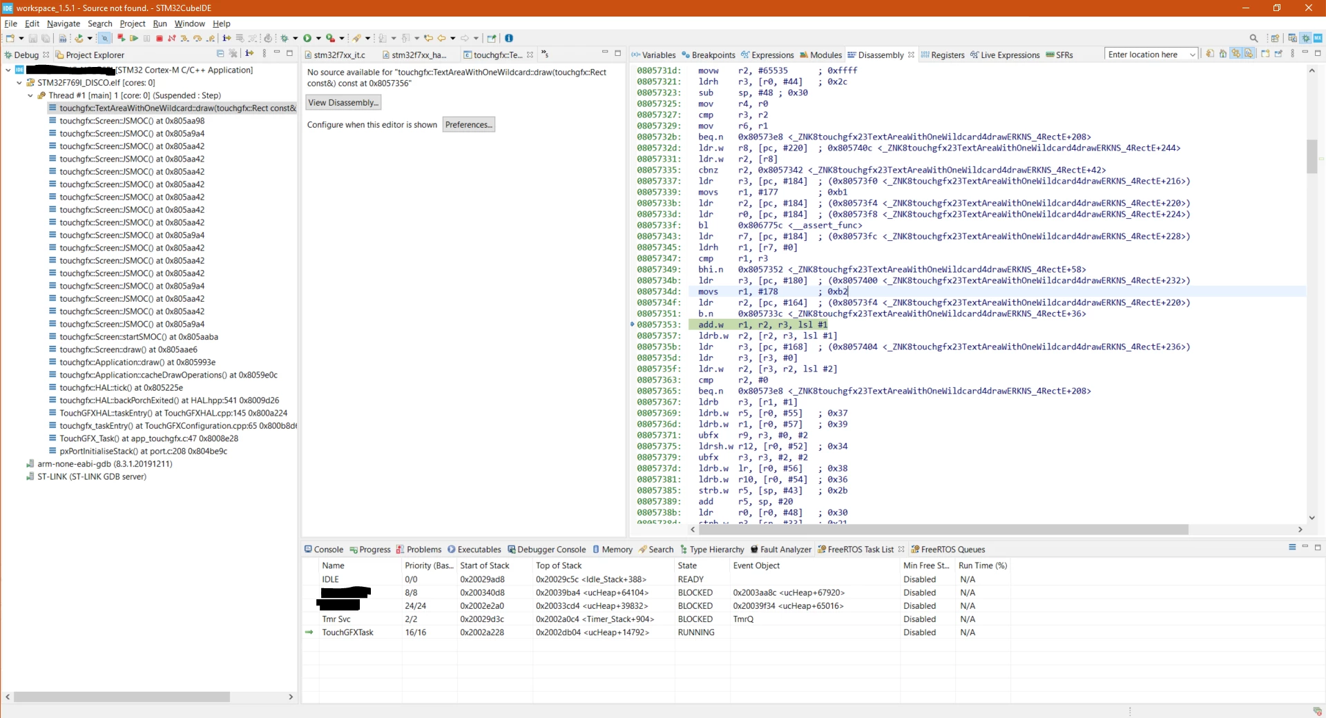The image size is (1326, 718).
Task: Collapse the STM32 Cortex-M application node
Action: (8, 70)
